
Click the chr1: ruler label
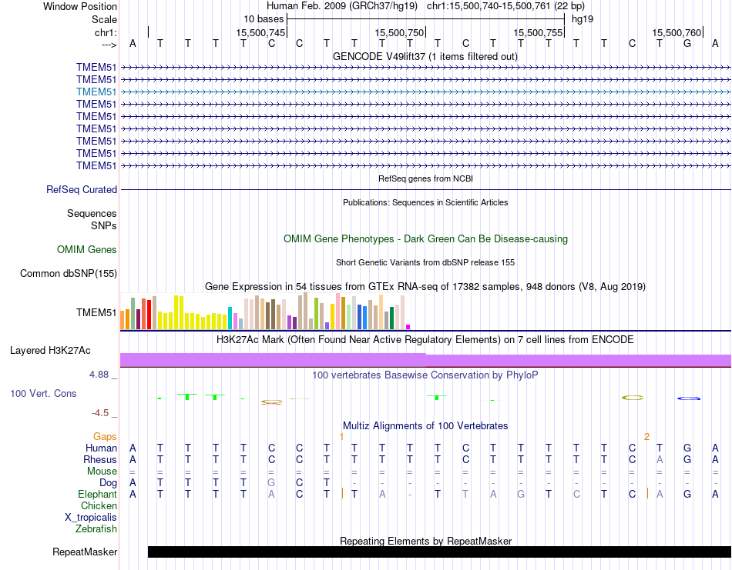pos(106,32)
